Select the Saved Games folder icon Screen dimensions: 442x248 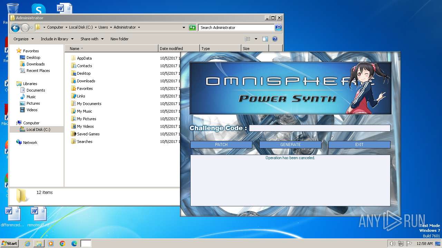pyautogui.click(x=73, y=134)
